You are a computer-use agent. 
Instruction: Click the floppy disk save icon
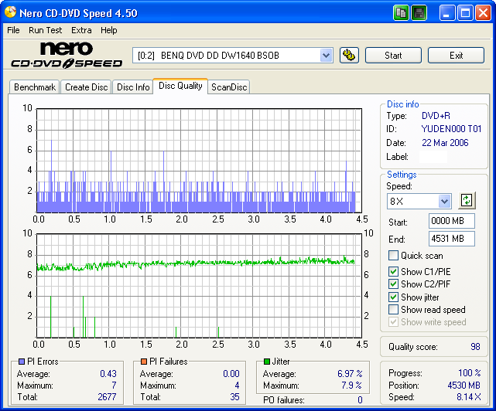pos(419,12)
